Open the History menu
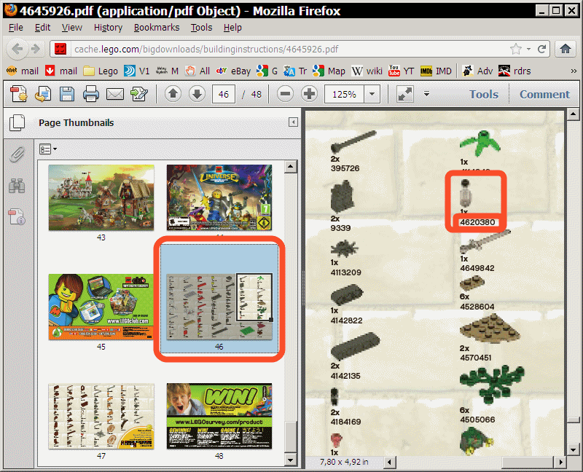This screenshot has width=583, height=472. coord(108,28)
